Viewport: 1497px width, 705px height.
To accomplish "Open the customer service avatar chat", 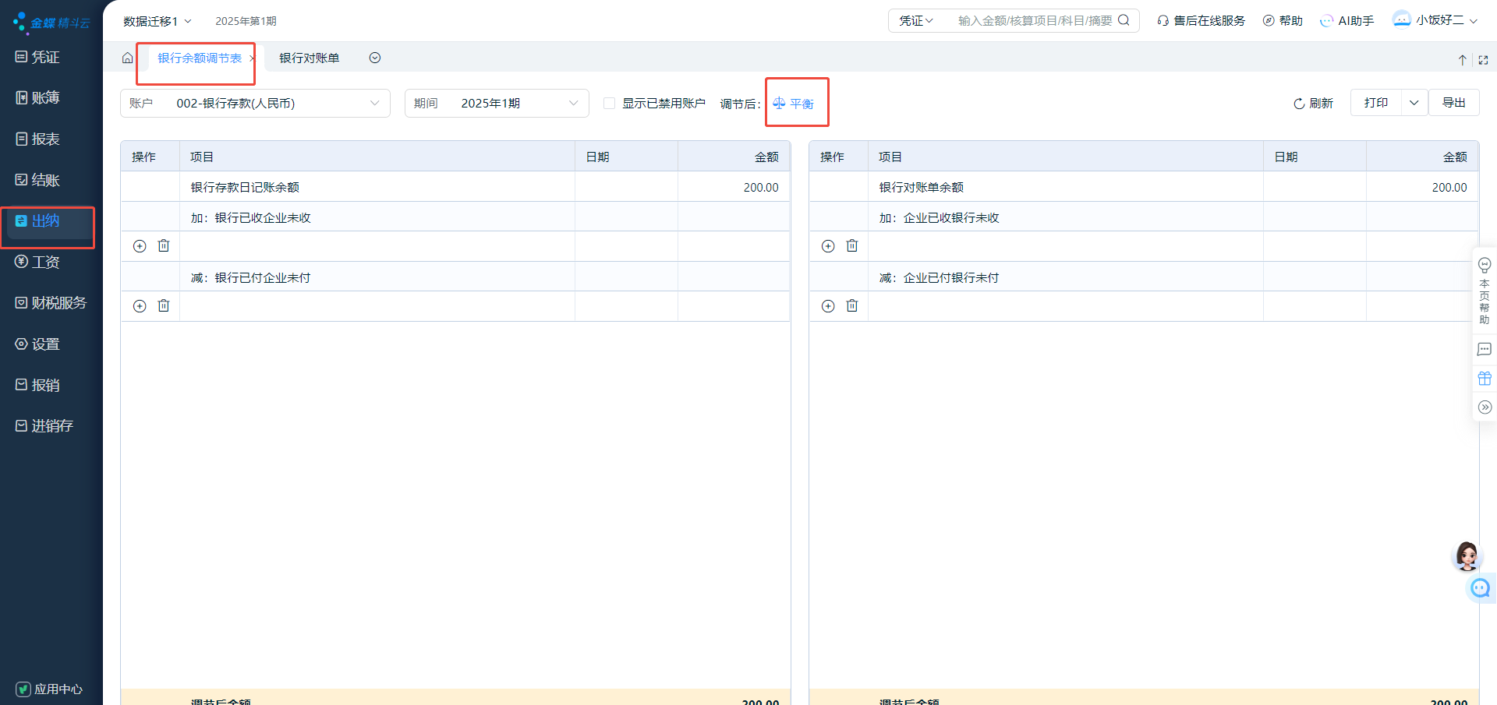I will [1467, 556].
